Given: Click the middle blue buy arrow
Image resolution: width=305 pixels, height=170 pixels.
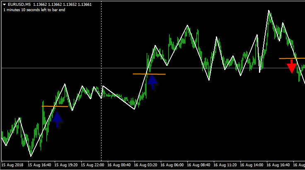Looking at the screenshot, I should point(152,81).
